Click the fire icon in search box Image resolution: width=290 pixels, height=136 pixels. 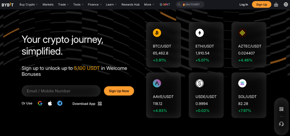tap(184, 5)
